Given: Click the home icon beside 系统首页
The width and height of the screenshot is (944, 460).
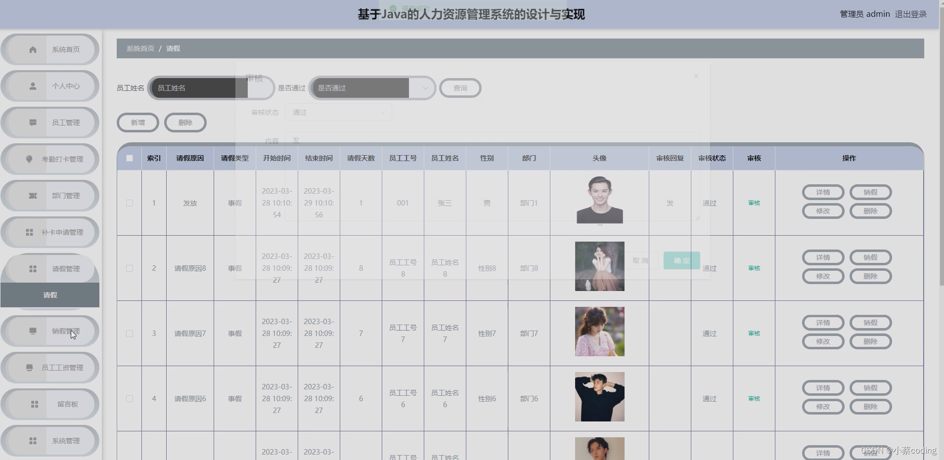Looking at the screenshot, I should (33, 49).
